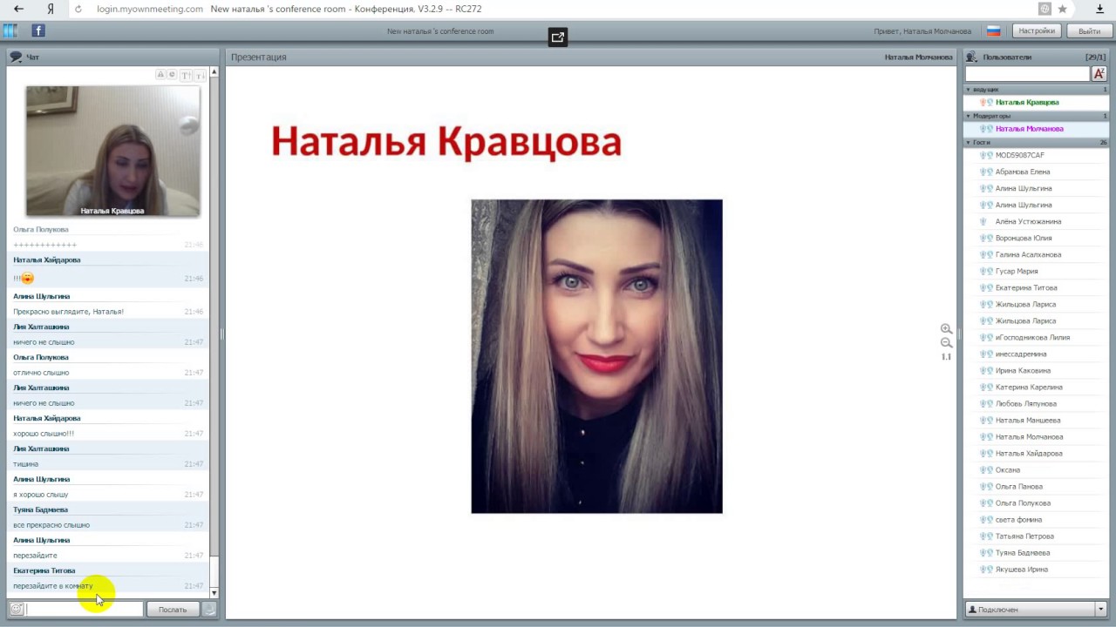Open browser downloads icon
The width and height of the screenshot is (1116, 627).
1099,9
